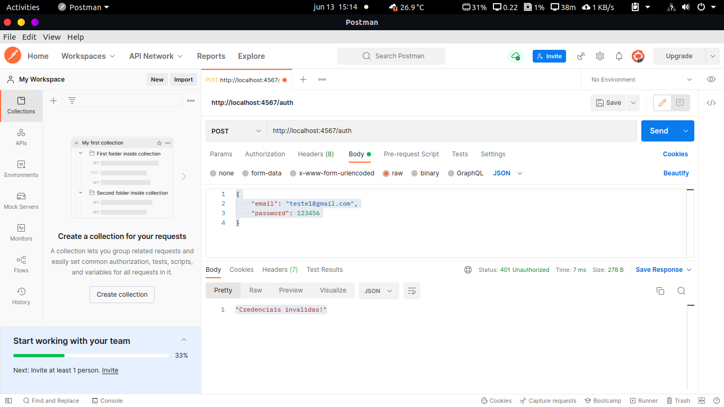Open the Workspaces dropdown

tap(88, 56)
